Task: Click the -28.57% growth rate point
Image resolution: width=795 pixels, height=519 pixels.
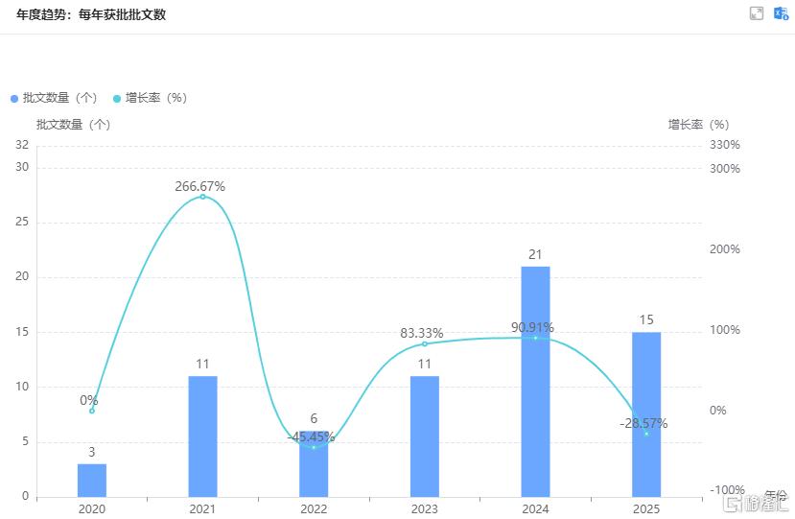Action: (646, 434)
